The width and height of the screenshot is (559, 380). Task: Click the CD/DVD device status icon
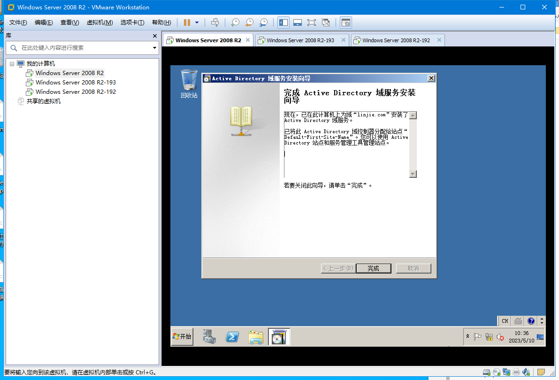pyautogui.click(x=497, y=372)
